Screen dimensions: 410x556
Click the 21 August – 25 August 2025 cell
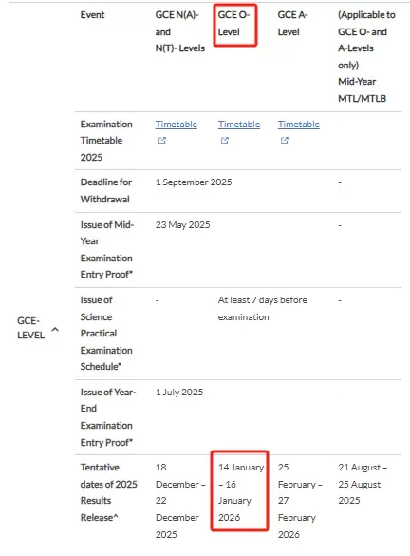click(x=363, y=484)
